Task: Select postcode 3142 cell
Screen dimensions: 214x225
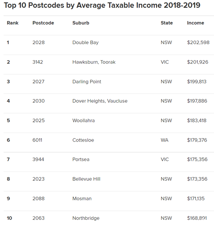Action: 38,62
